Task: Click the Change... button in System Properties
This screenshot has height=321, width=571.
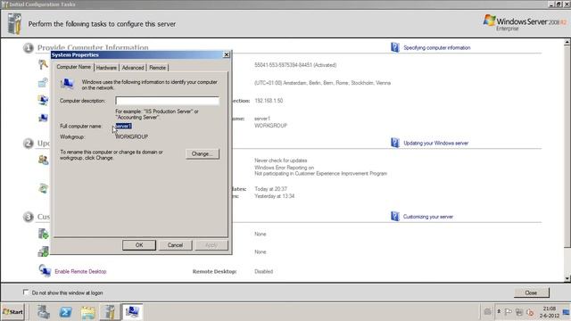Action: [203, 154]
